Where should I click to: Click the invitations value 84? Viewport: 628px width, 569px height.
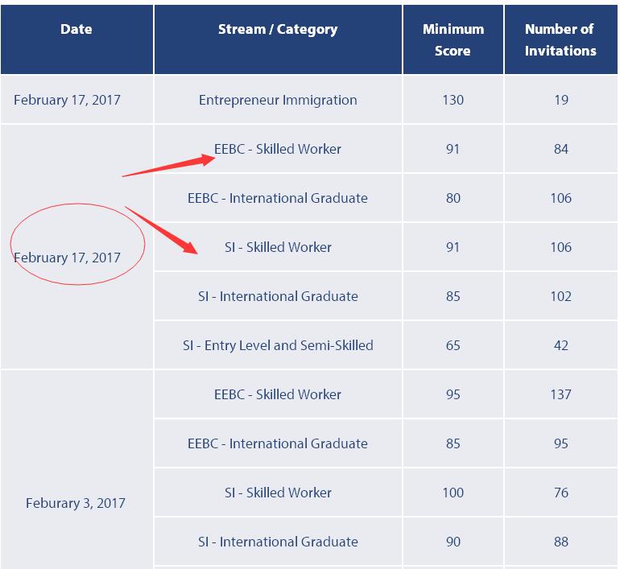pyautogui.click(x=561, y=149)
